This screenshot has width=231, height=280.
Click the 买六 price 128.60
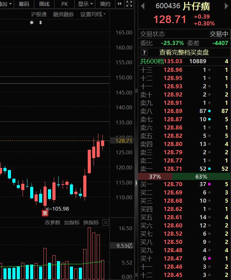(173, 225)
